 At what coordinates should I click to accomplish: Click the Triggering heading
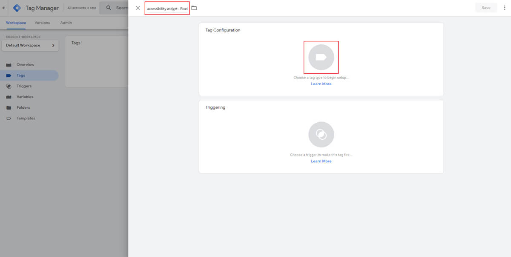click(x=215, y=107)
